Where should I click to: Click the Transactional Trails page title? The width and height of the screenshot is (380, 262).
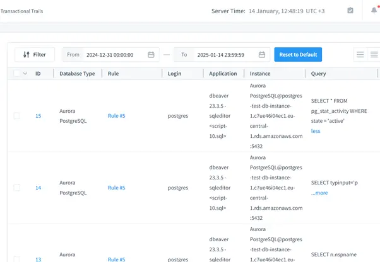click(x=21, y=11)
